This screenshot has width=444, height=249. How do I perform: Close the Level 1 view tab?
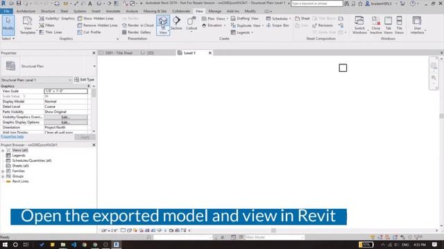coord(210,53)
